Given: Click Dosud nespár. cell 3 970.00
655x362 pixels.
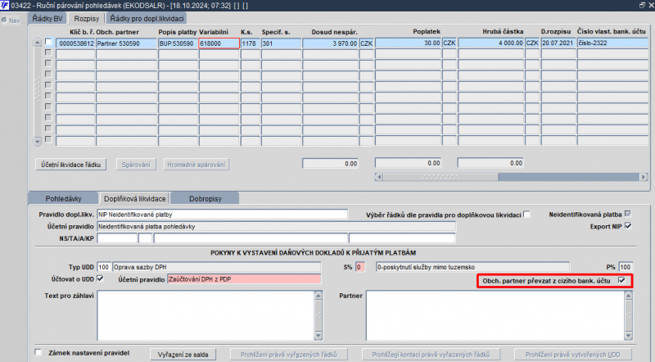Looking at the screenshot, I should coord(331,43).
